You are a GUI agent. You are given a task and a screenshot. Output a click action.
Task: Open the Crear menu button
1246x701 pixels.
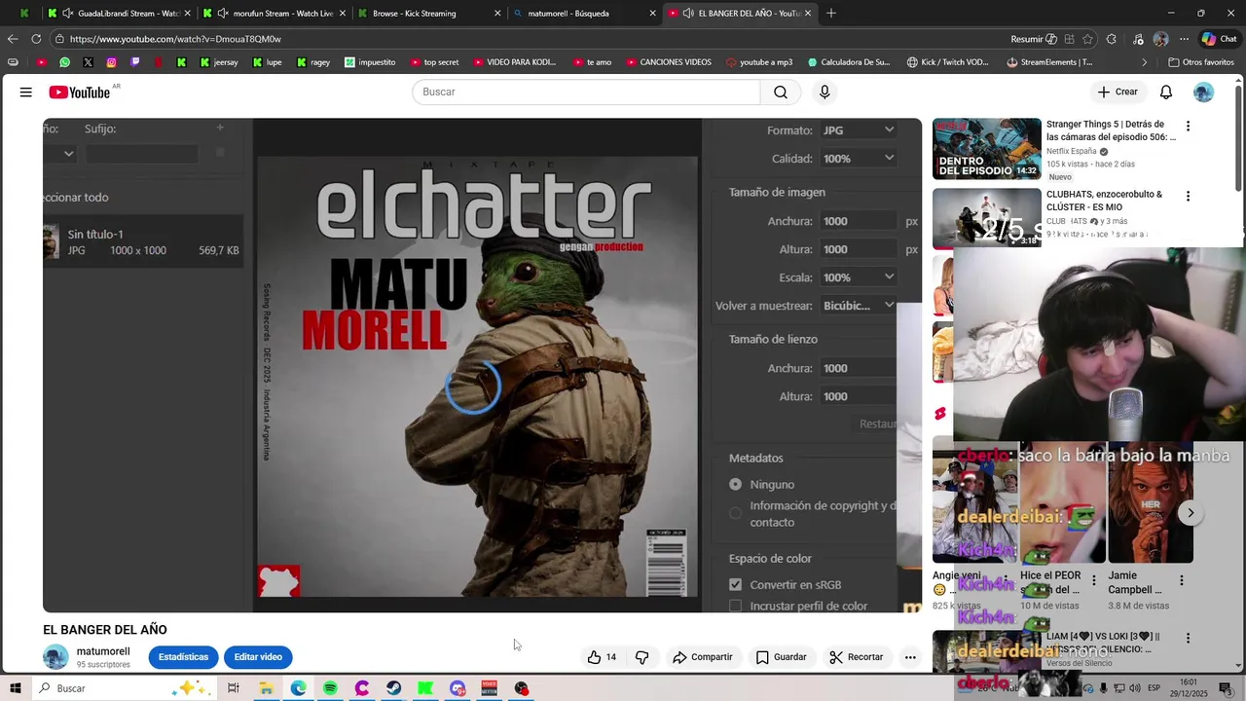coord(1117,92)
